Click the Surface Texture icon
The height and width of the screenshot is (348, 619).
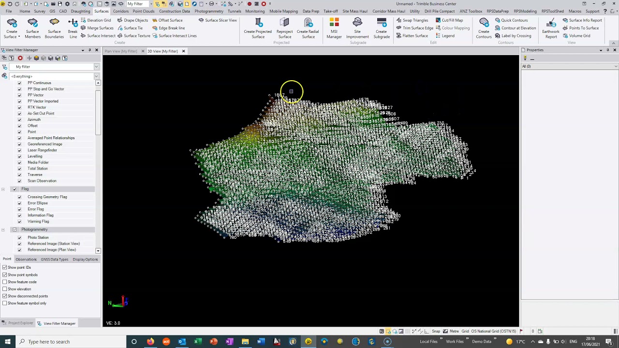pyautogui.click(x=120, y=36)
